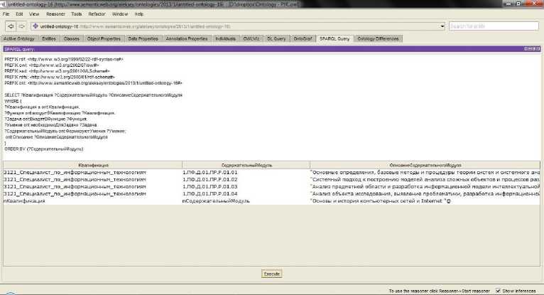Image resolution: width=544 pixels, height=295 pixels.
Task: Toggle the Show Inferences checkbox
Action: pos(499,291)
